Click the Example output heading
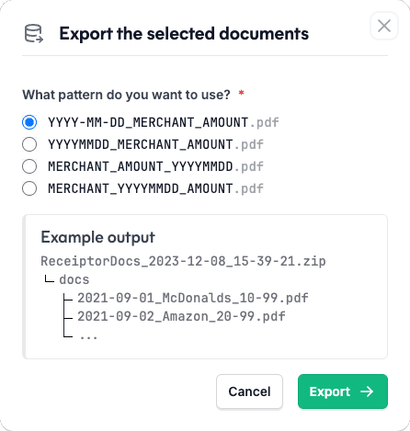410x431 pixels. point(98,237)
